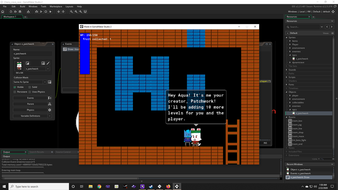Stop the running game
Image resolution: width=338 pixels, height=190 pixels.
point(46,12)
